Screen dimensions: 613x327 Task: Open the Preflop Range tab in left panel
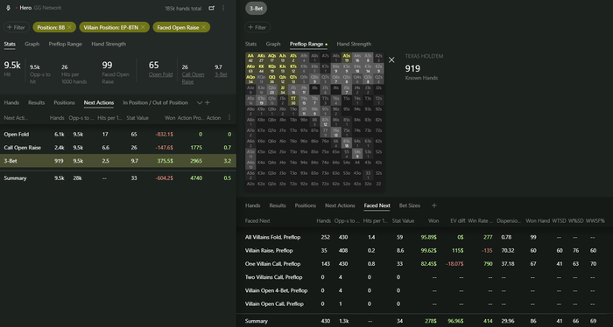coord(66,44)
